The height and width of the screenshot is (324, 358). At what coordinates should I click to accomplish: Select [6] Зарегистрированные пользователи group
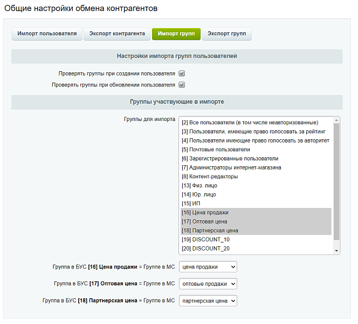click(230, 159)
